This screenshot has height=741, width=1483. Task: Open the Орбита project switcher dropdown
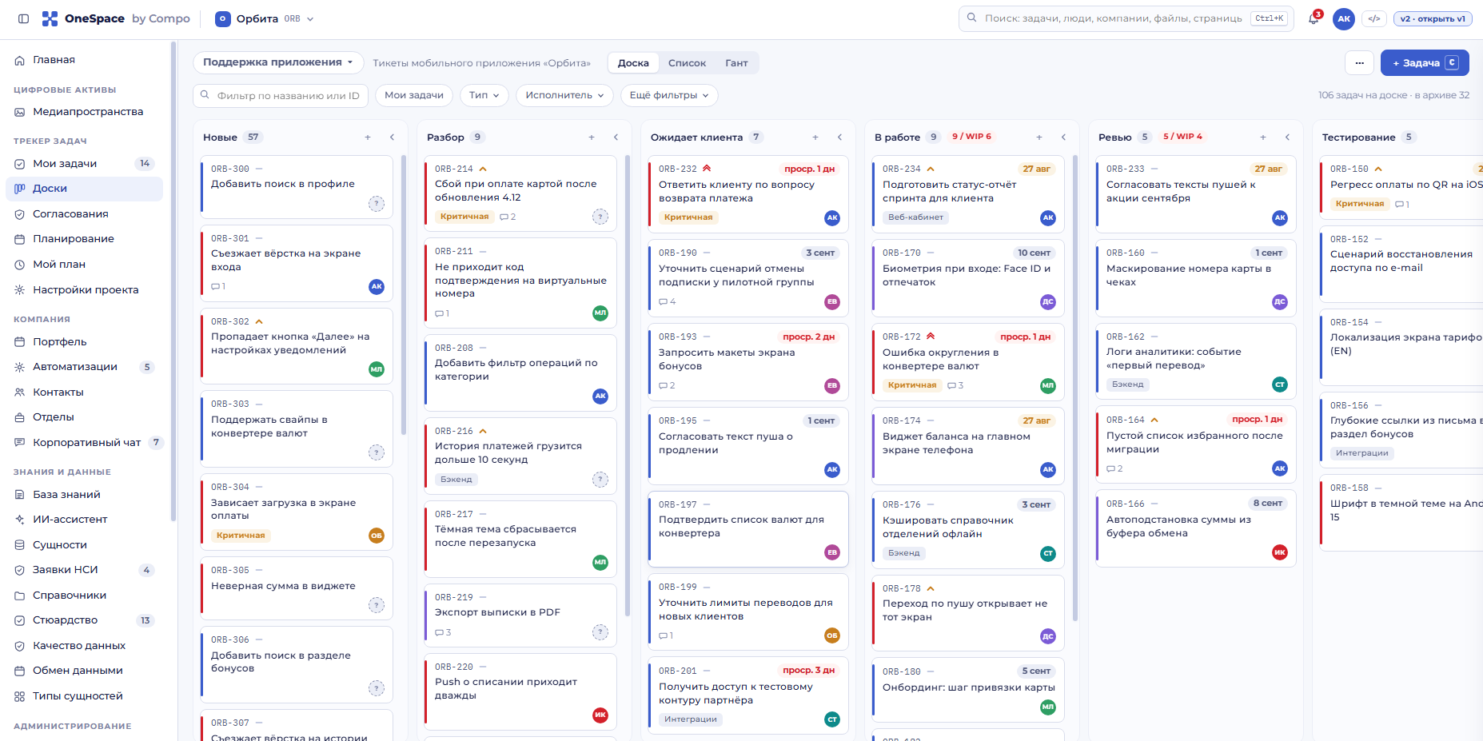coord(265,18)
